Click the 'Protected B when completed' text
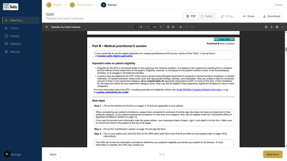Viewport: 287px width, 161px height. click(x=220, y=44)
